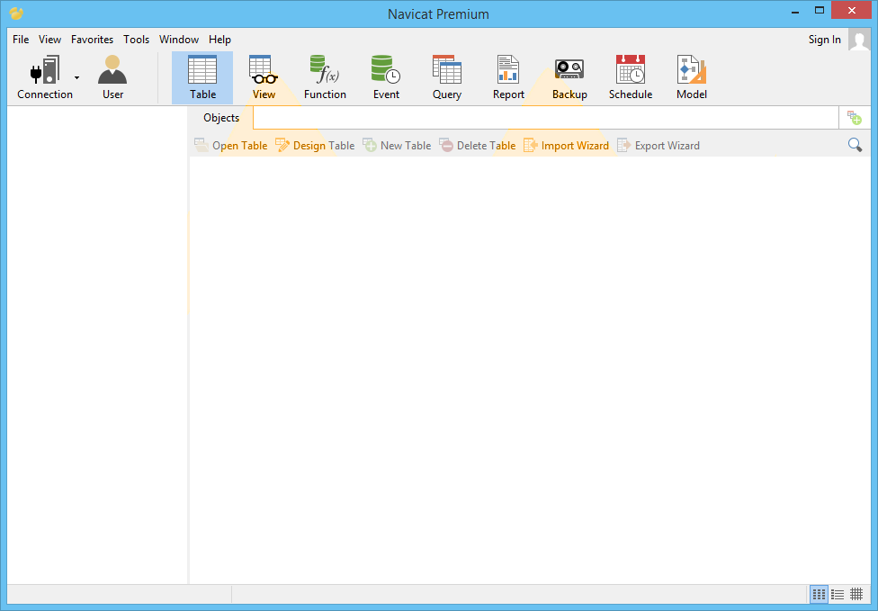Open the User management icon
This screenshot has height=611, width=878.
[x=112, y=78]
